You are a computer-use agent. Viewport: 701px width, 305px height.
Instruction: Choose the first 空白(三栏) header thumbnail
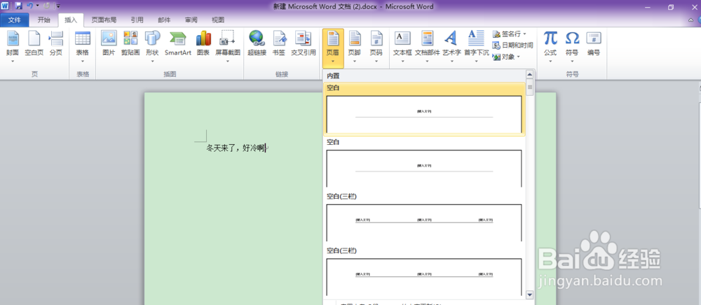424,223
